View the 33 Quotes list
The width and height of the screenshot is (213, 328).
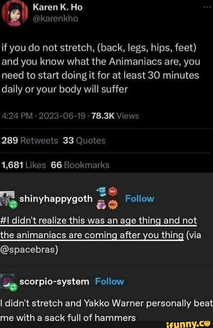pos(84,141)
